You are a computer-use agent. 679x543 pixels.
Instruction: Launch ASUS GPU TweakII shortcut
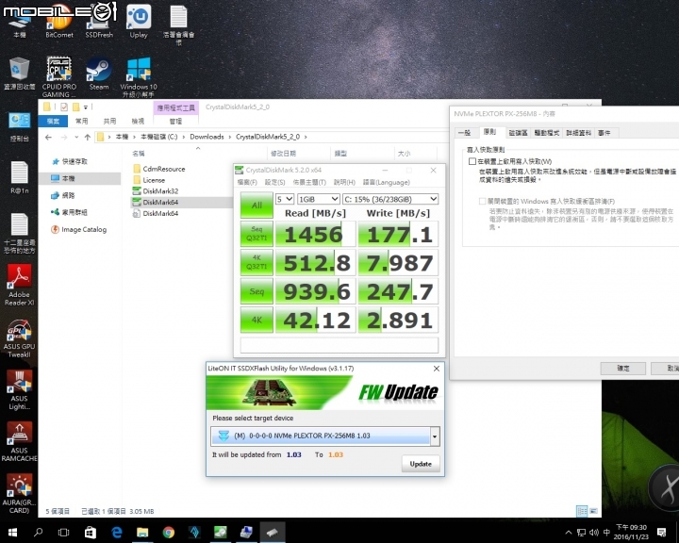(x=19, y=338)
